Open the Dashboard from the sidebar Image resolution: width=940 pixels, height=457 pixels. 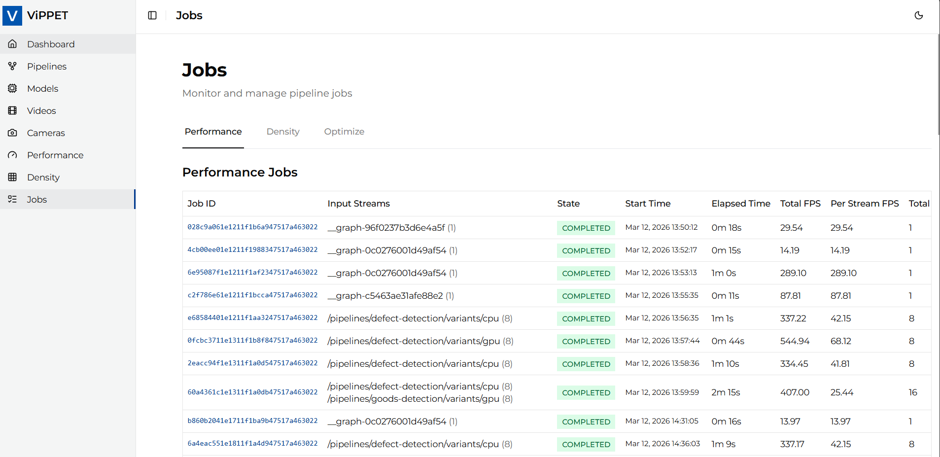51,44
